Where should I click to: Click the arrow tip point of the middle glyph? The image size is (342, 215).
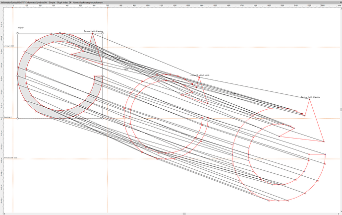point(199,77)
